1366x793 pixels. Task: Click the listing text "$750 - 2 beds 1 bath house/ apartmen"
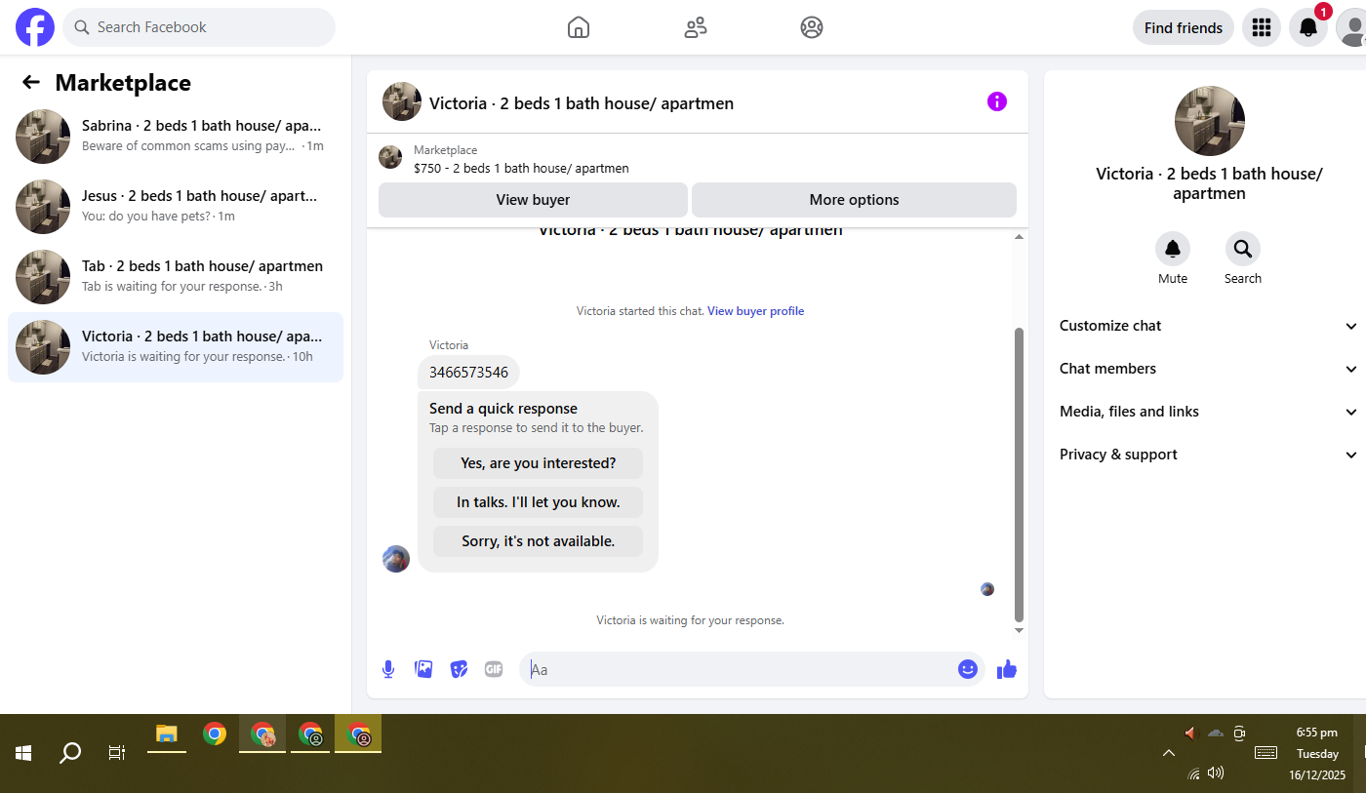(521, 168)
